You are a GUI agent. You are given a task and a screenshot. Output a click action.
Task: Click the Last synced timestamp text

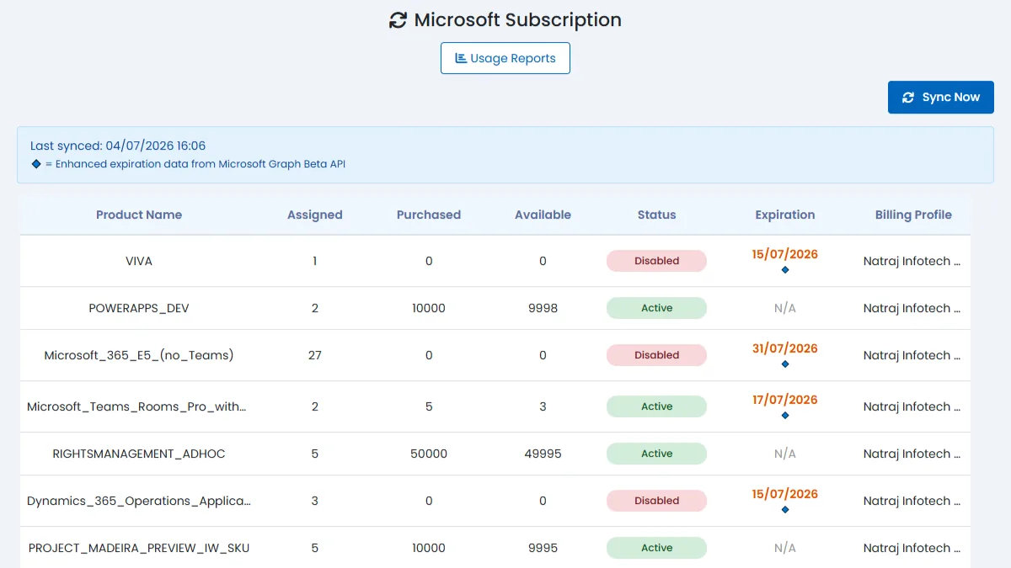click(118, 146)
